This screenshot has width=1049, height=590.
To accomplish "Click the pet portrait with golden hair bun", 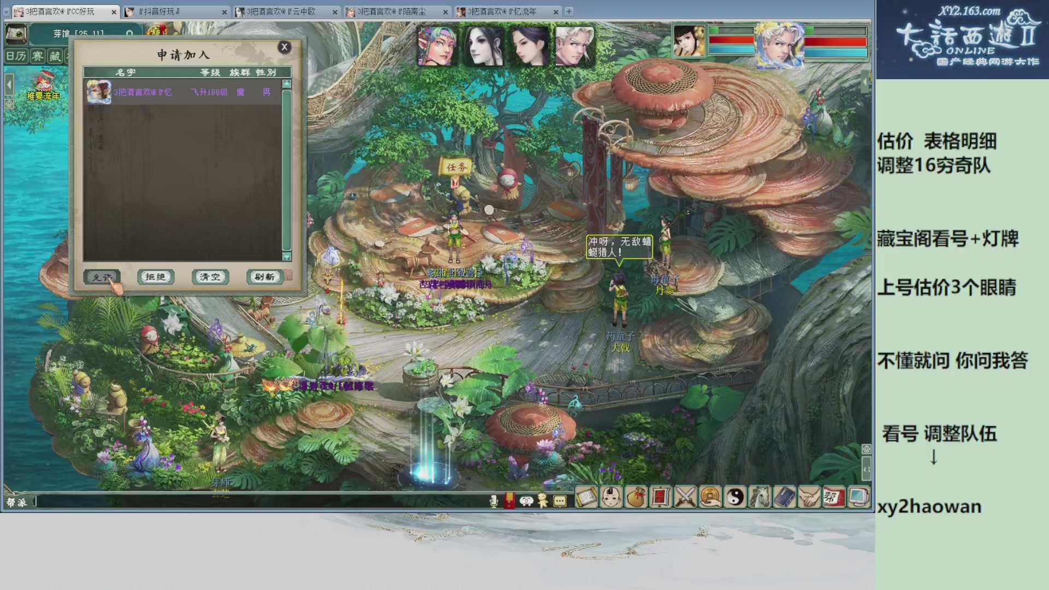I will [x=689, y=41].
